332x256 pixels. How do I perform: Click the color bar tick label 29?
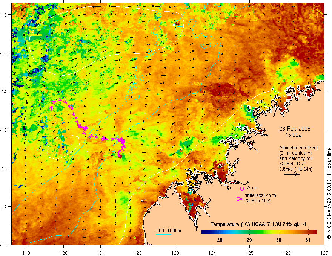coord(249,240)
